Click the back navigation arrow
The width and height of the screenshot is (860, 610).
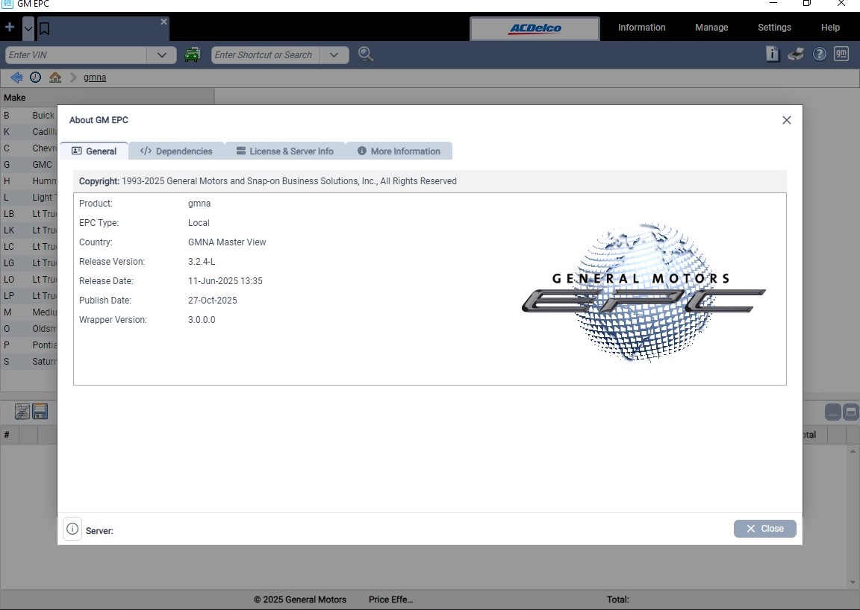16,77
